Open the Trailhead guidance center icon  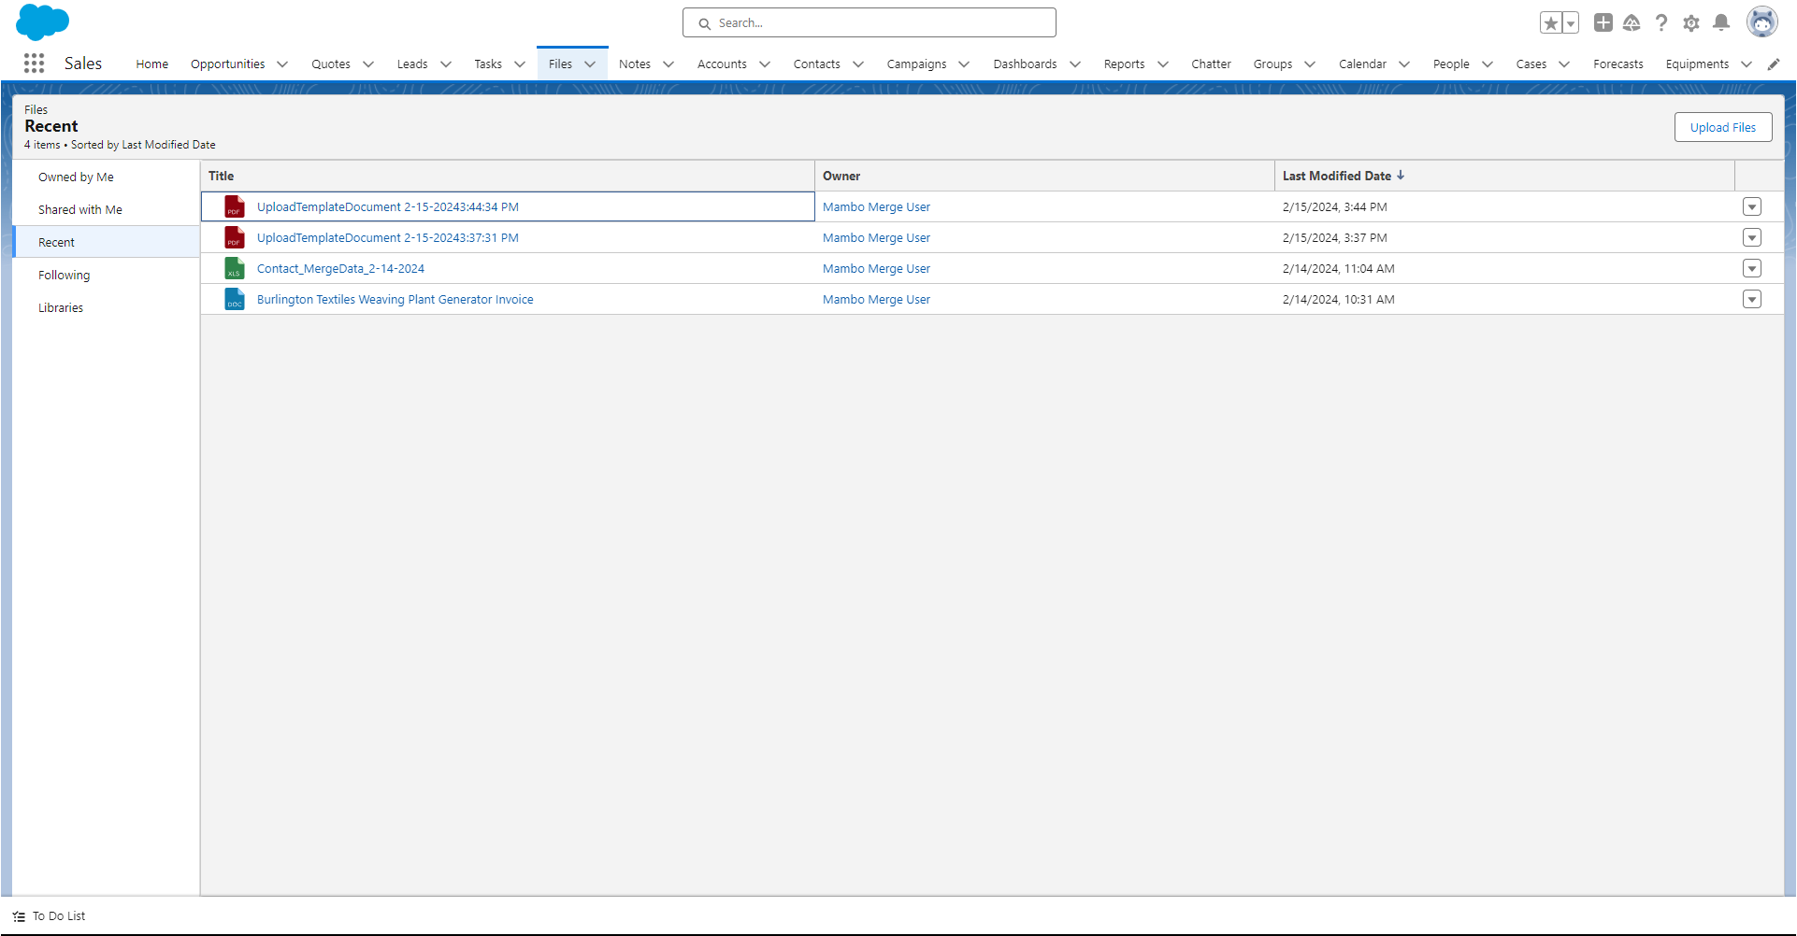(1632, 22)
